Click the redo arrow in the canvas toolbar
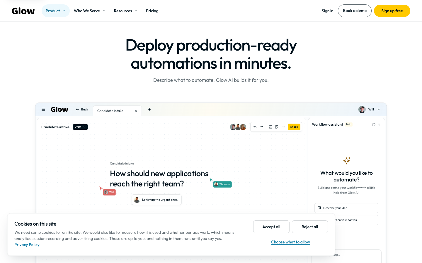Image resolution: width=422 pixels, height=263 pixels. (x=261, y=127)
